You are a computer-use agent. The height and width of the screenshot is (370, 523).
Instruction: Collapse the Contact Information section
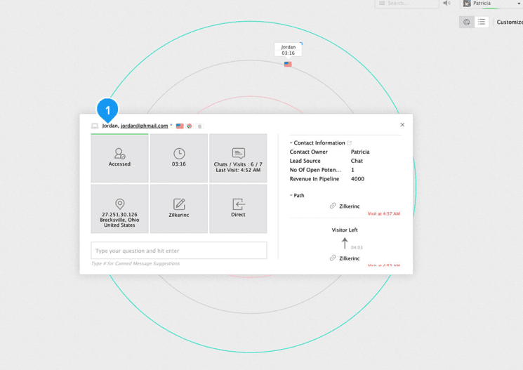(x=291, y=143)
